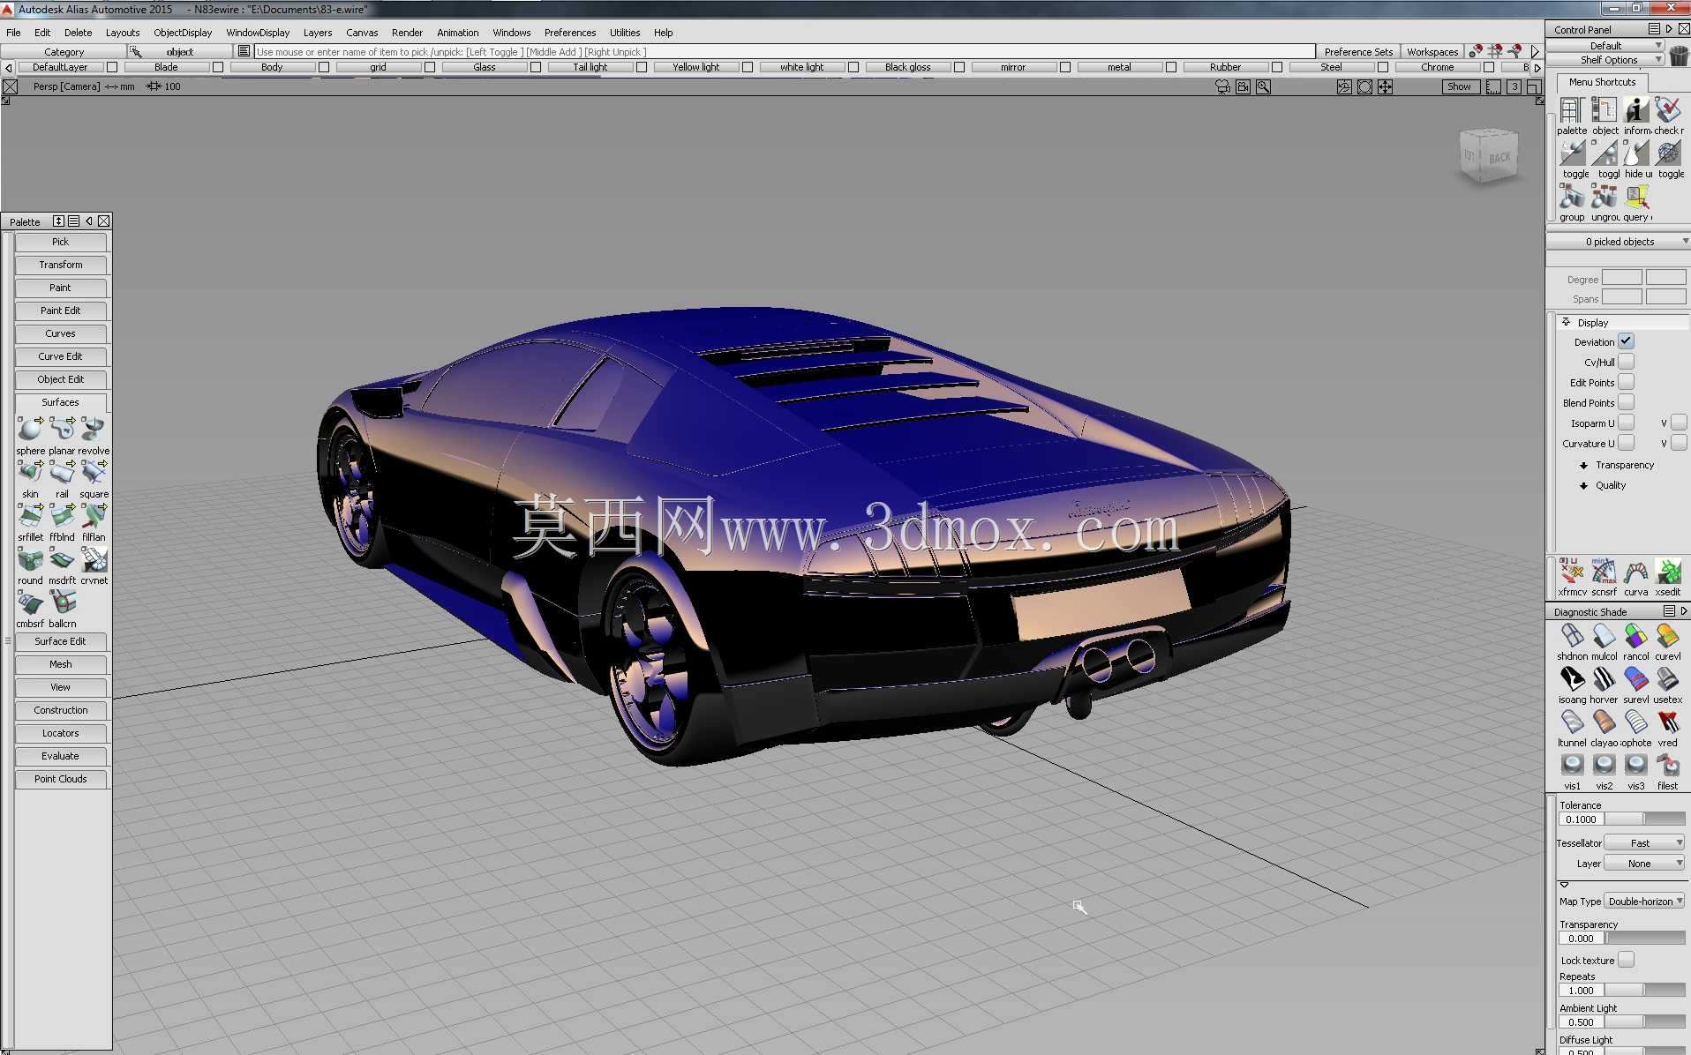Open the File menu
Viewport: 1691px width, 1055px height.
tap(13, 33)
